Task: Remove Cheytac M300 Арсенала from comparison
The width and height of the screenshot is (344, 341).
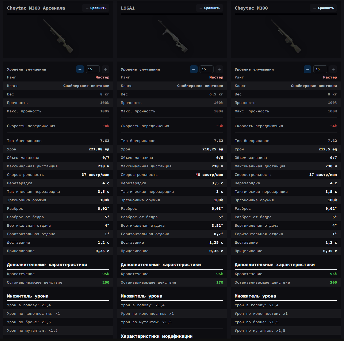Action: pyautogui.click(x=96, y=8)
